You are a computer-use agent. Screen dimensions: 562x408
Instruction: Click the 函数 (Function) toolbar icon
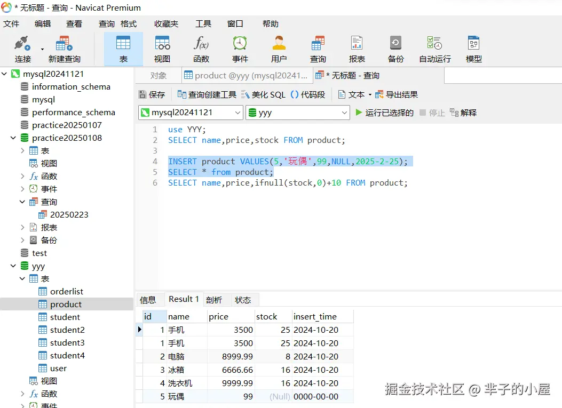[x=201, y=50]
